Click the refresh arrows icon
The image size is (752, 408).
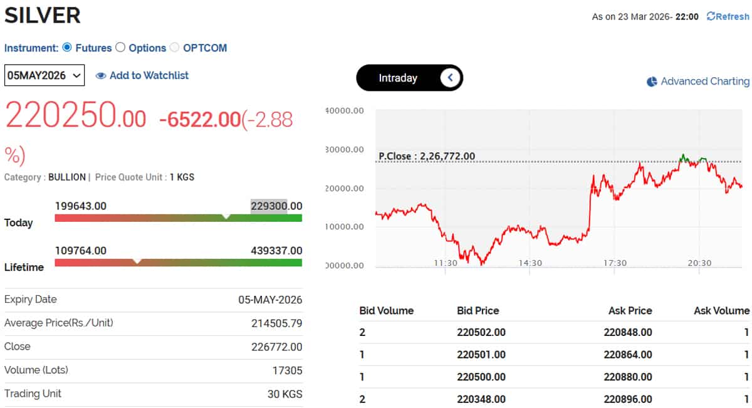[711, 16]
